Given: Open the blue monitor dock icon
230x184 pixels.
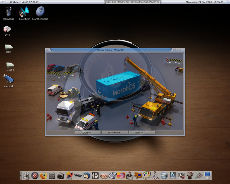Looking at the screenshot, I should [x=207, y=175].
